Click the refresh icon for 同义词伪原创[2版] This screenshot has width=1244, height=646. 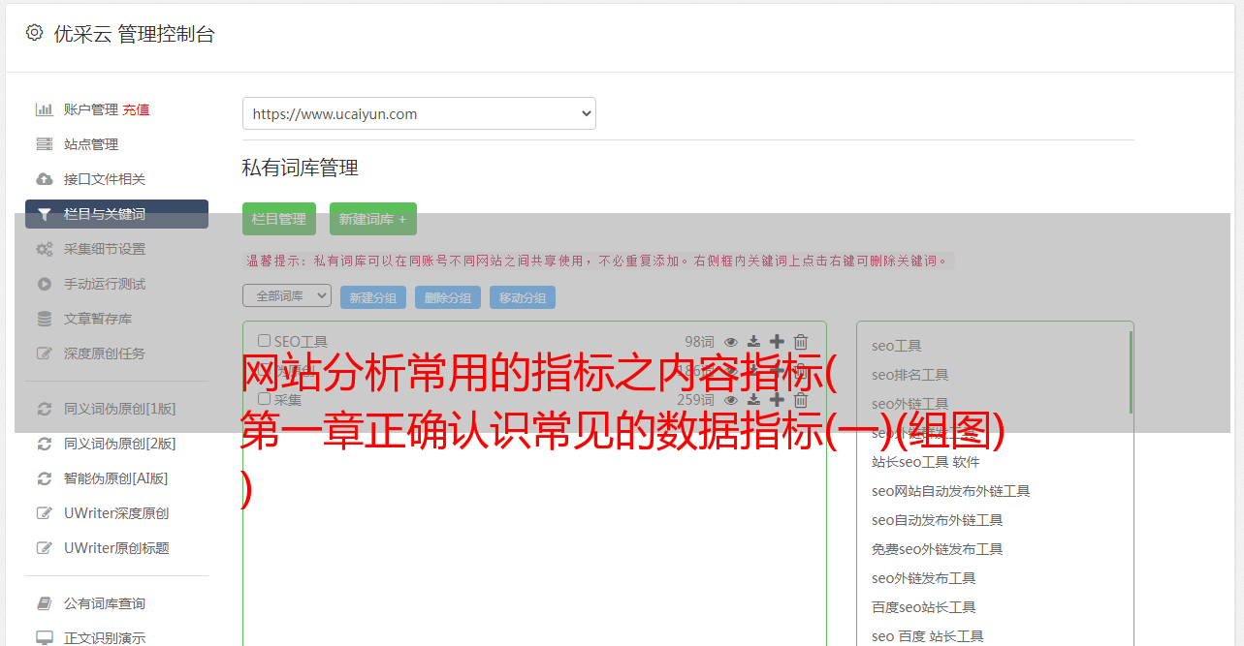45,444
